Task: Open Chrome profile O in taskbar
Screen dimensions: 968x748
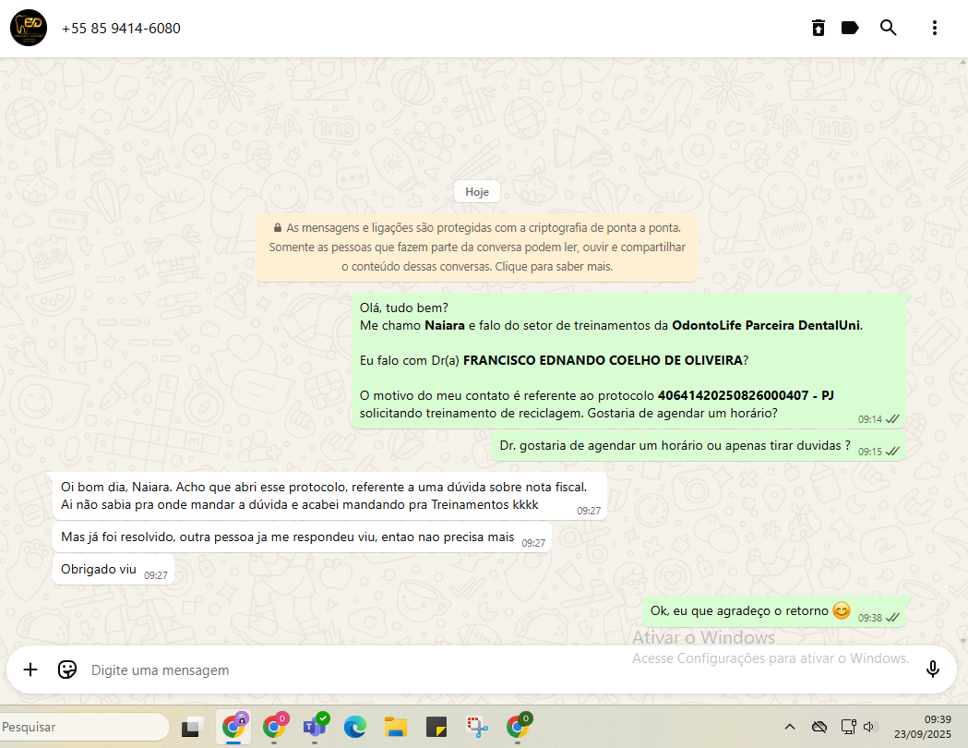Action: click(x=518, y=727)
